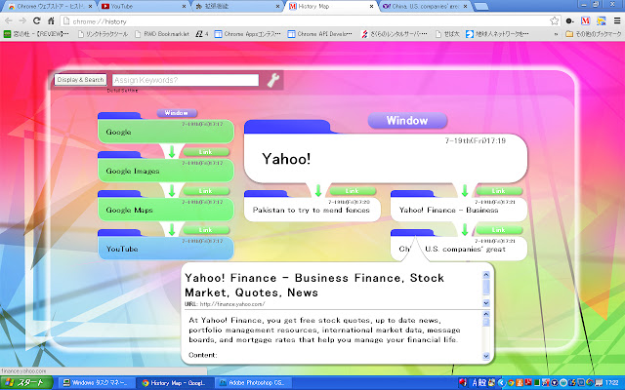Open the RWD Bookmarklet bookmark
Image resolution: width=625 pixels, height=390 pixels.
(162, 34)
